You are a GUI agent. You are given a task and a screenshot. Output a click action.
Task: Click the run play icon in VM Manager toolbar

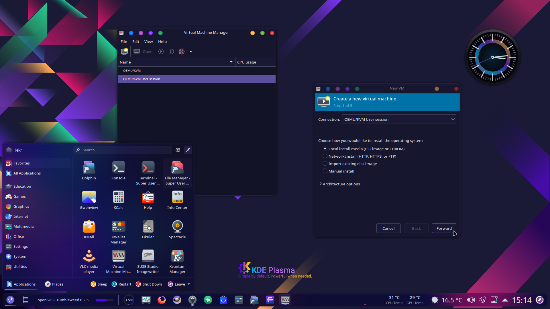tap(161, 51)
